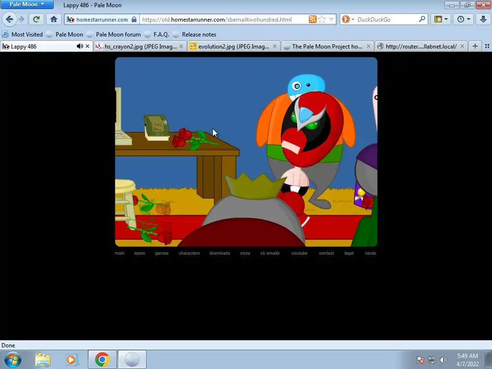Open the F.A.Q. bookmark
The height and width of the screenshot is (369, 492).
157,35
